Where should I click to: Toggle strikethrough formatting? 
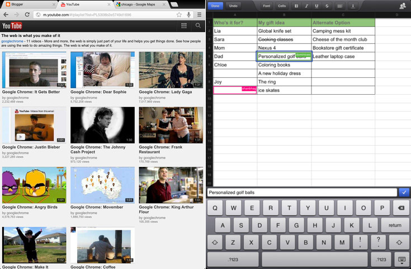coord(327,6)
